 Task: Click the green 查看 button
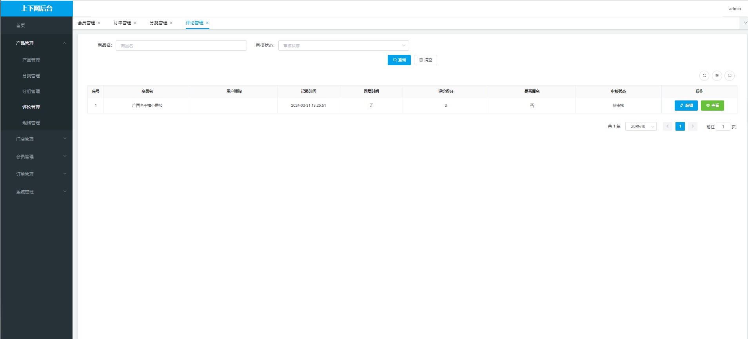pos(712,106)
